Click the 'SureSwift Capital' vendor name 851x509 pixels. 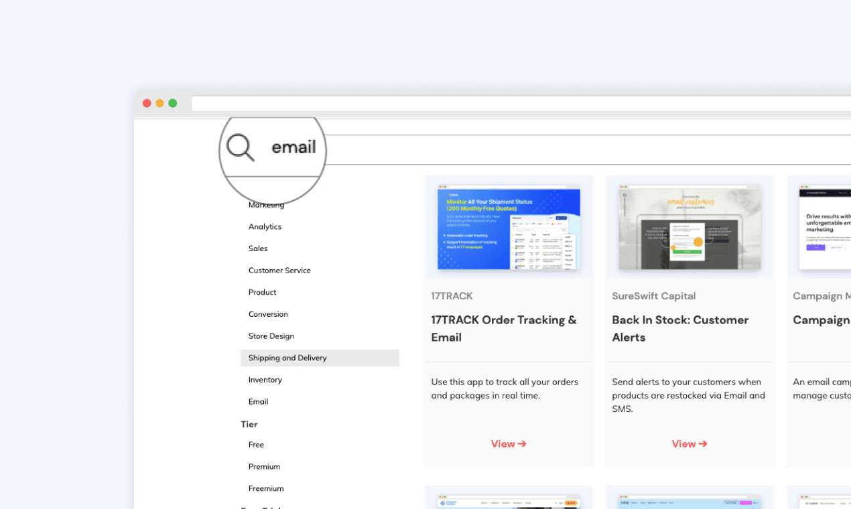tap(654, 296)
